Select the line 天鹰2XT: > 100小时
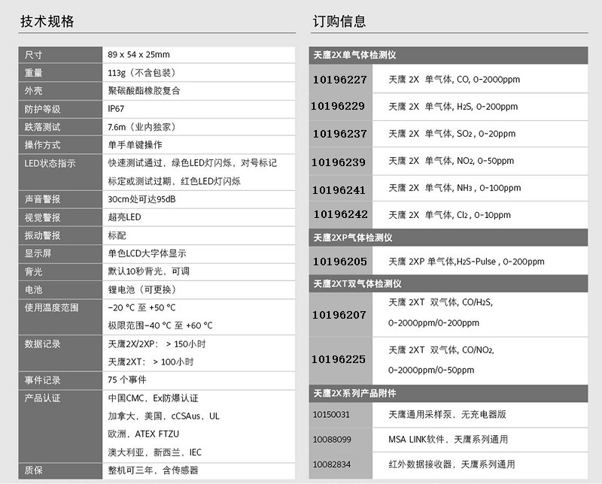Screen dimensions: 602x484 point(151,362)
